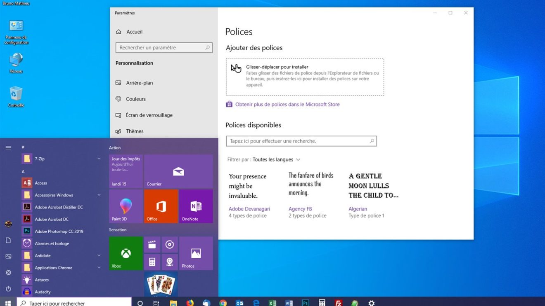
Task: Open the Camera webcam small tile
Action: coord(170,262)
